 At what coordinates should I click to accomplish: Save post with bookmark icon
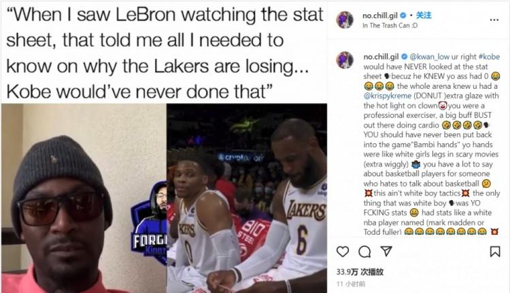[x=495, y=252]
